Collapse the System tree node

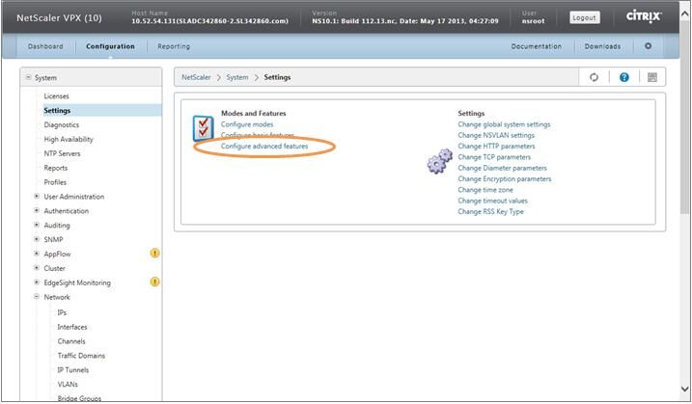click(x=28, y=77)
